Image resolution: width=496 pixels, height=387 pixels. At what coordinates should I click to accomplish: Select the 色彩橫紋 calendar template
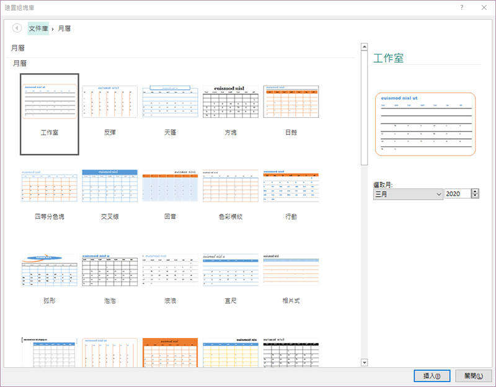(231, 185)
